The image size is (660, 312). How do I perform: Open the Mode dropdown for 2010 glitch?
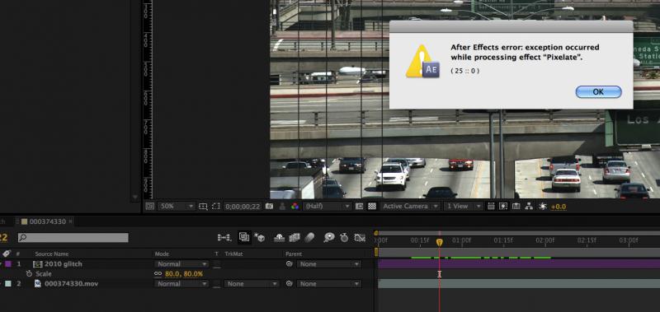coord(181,264)
